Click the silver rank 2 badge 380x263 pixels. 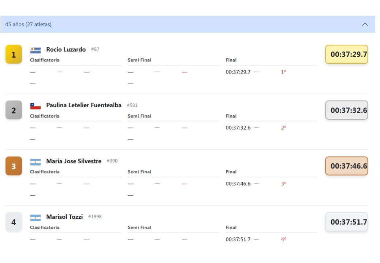tap(14, 110)
